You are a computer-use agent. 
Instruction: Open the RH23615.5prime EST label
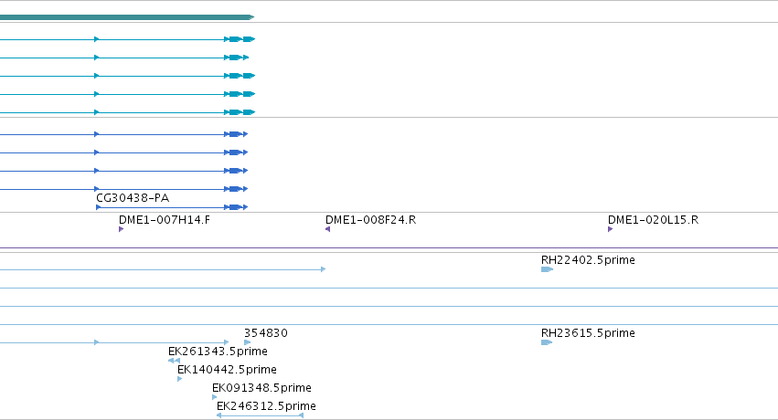(588, 333)
